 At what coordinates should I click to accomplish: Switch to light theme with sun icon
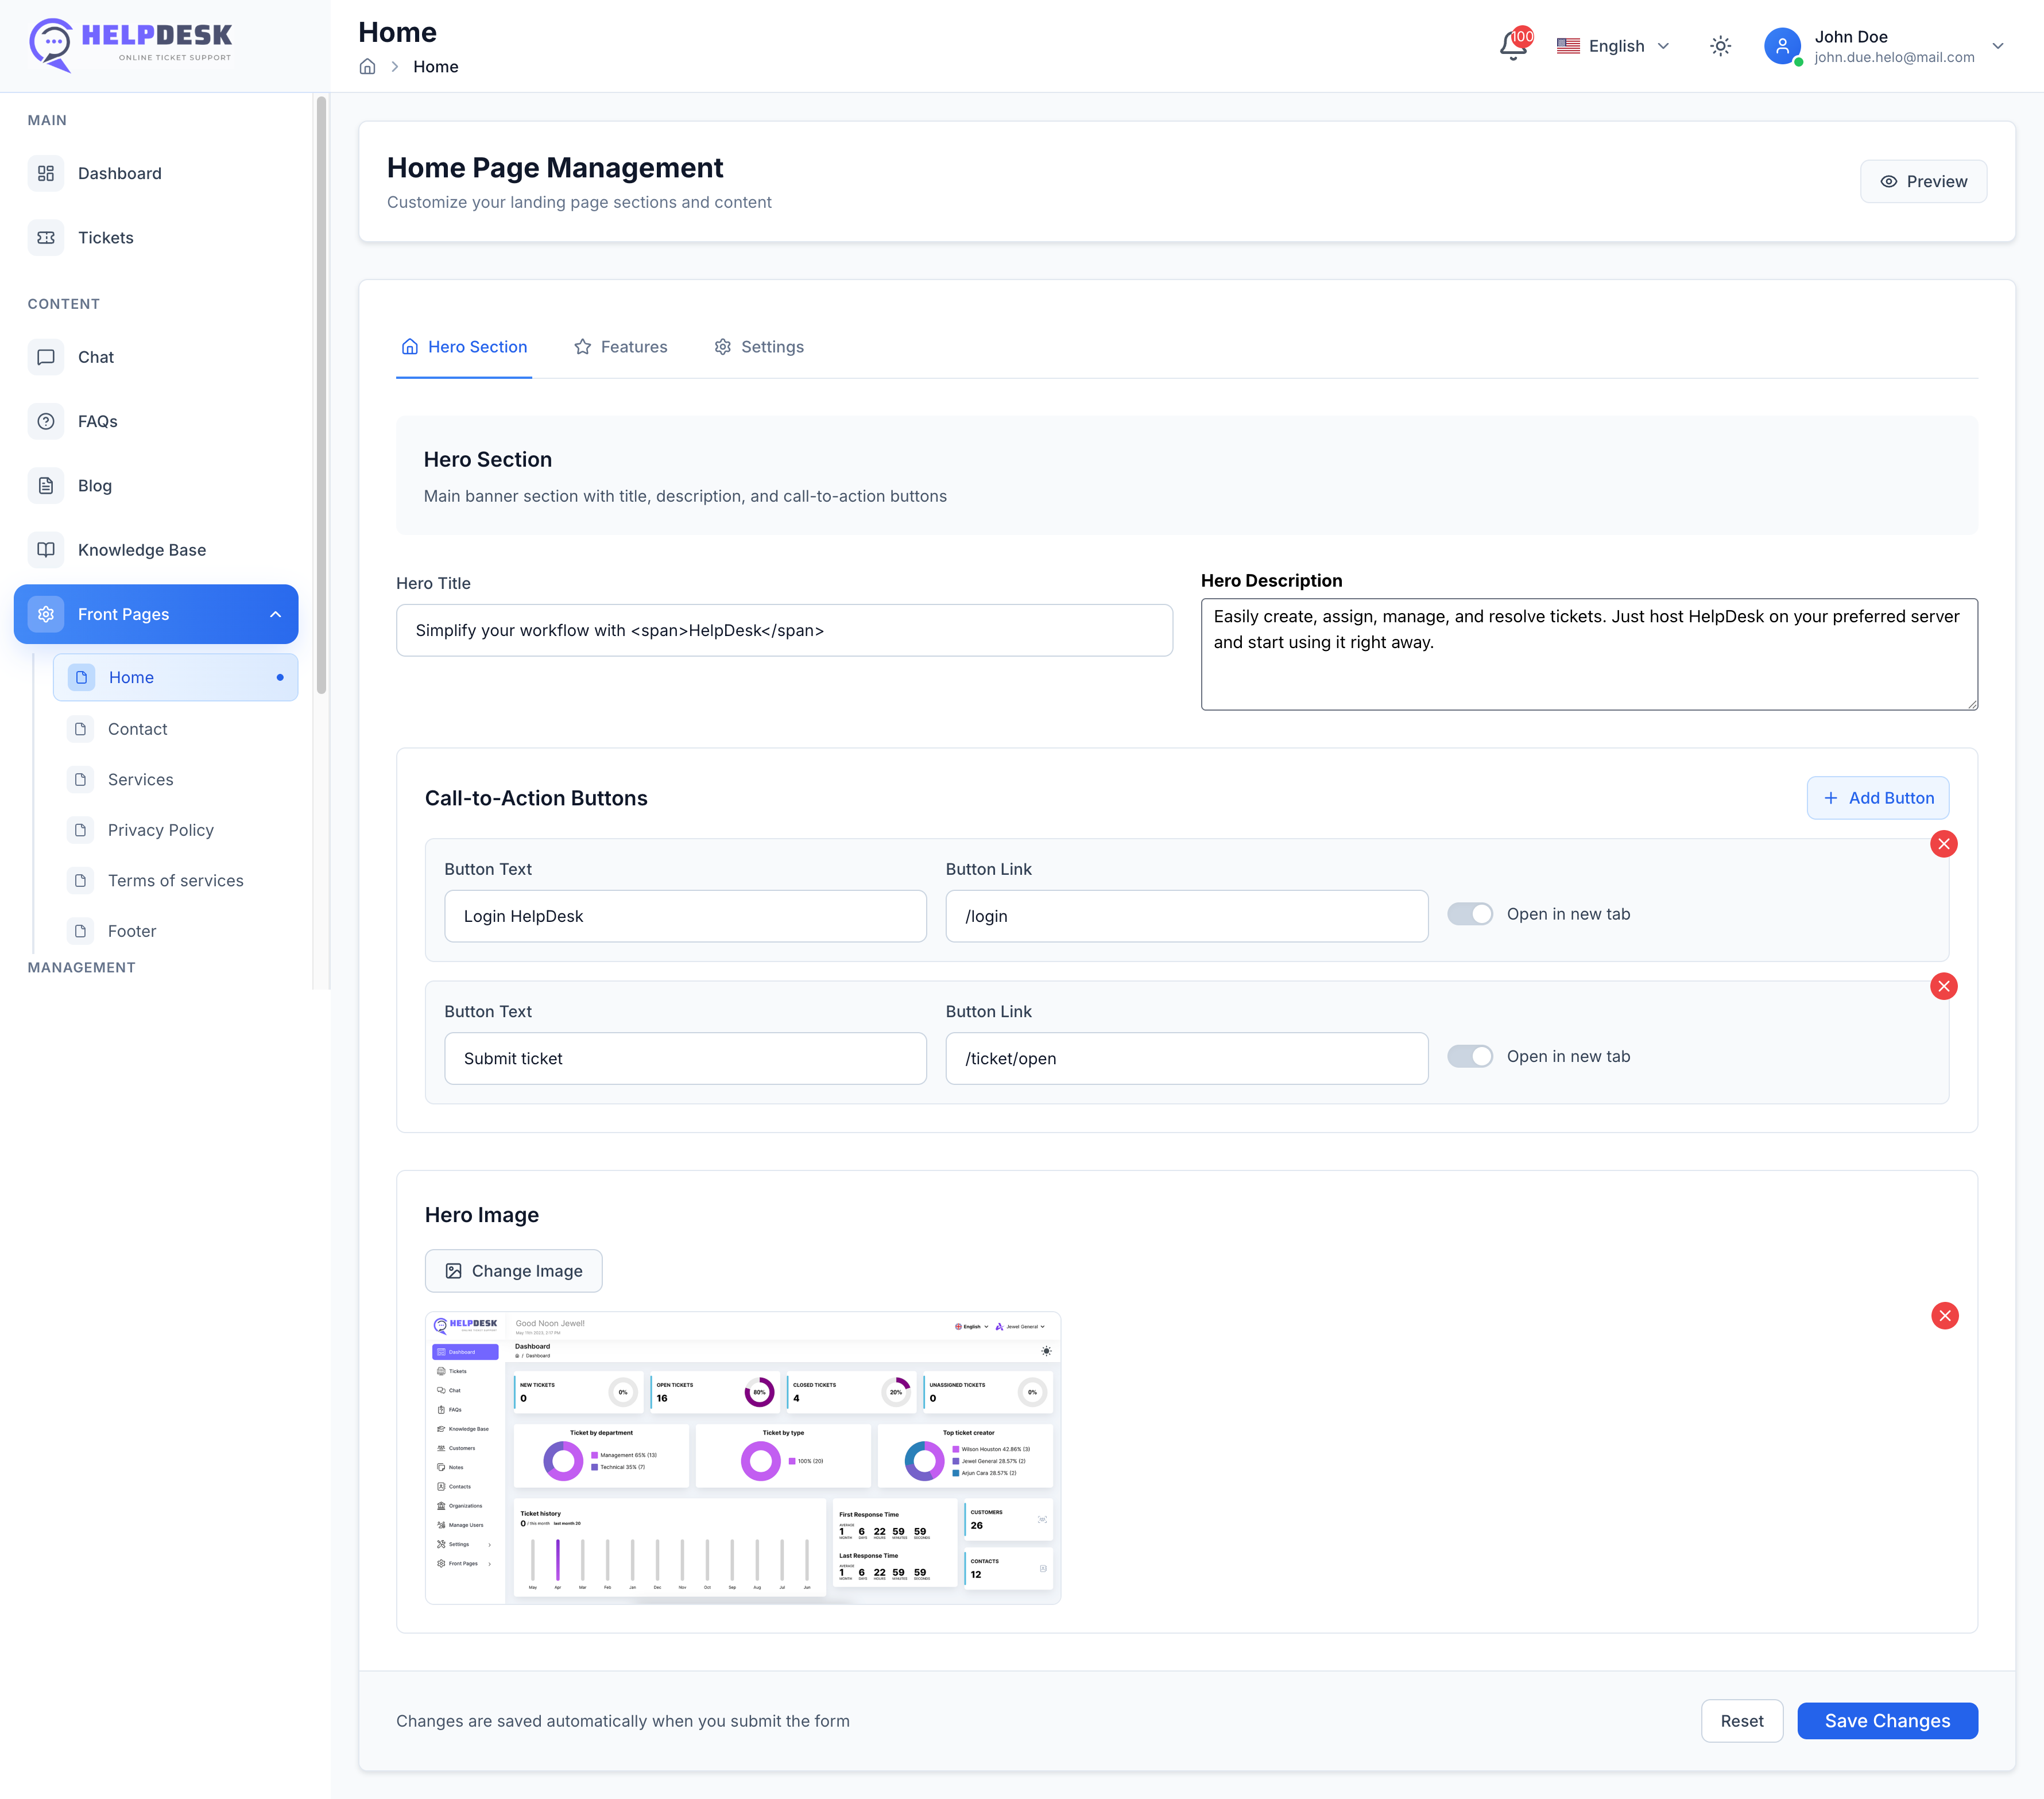[x=1720, y=46]
